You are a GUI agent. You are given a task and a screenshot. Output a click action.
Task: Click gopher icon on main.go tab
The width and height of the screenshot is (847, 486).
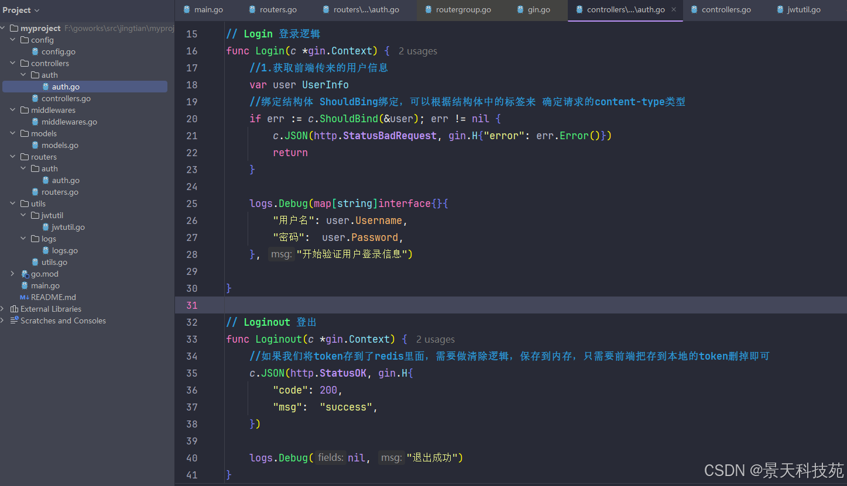[187, 9]
